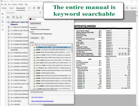Click Find a word in the current document link
This screenshot has height=106, width=138.
(x=42, y=101)
